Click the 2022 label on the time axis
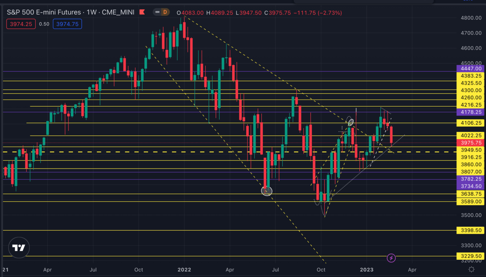 184,269
